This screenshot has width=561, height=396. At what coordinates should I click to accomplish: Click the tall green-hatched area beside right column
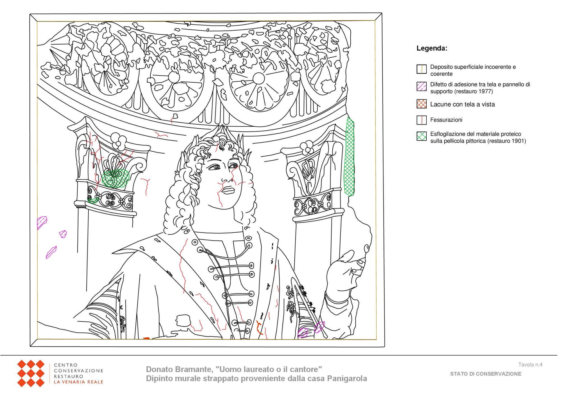coord(349,156)
